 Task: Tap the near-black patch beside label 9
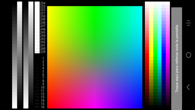[37, 84]
